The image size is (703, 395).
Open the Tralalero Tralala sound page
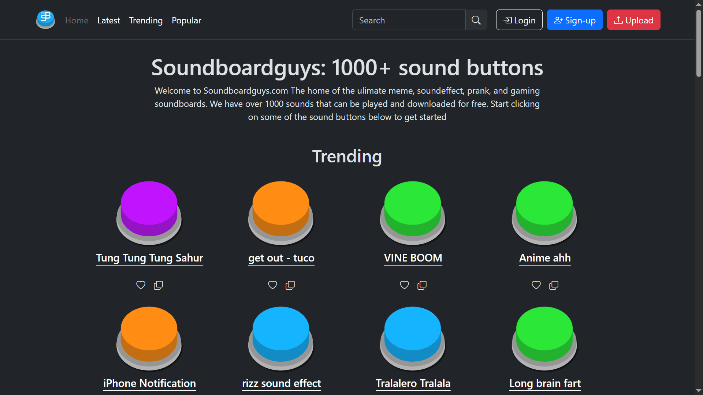click(x=413, y=383)
